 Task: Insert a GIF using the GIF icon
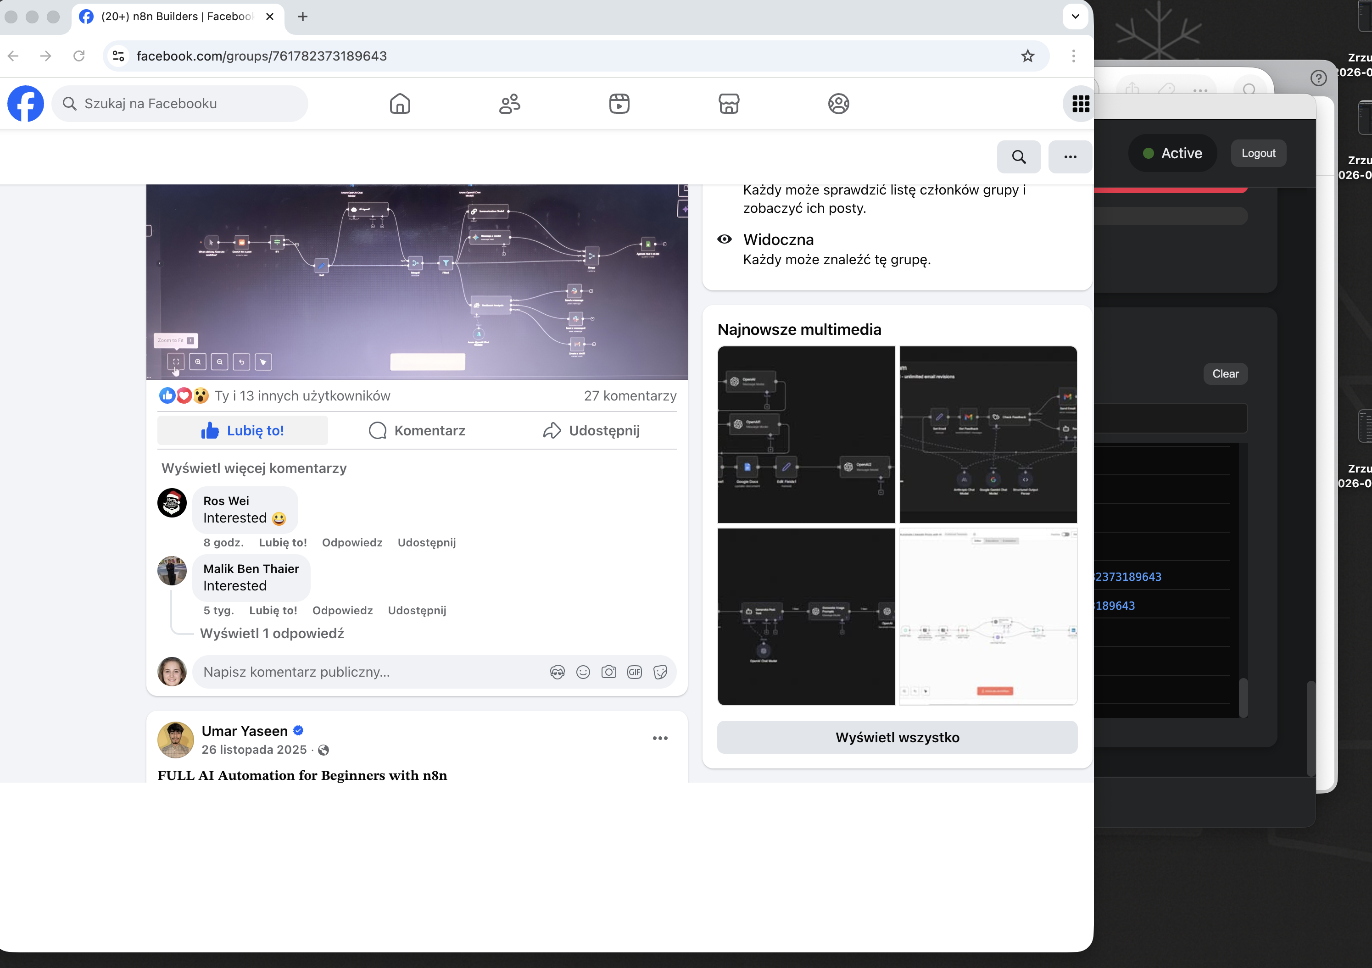pyautogui.click(x=635, y=672)
